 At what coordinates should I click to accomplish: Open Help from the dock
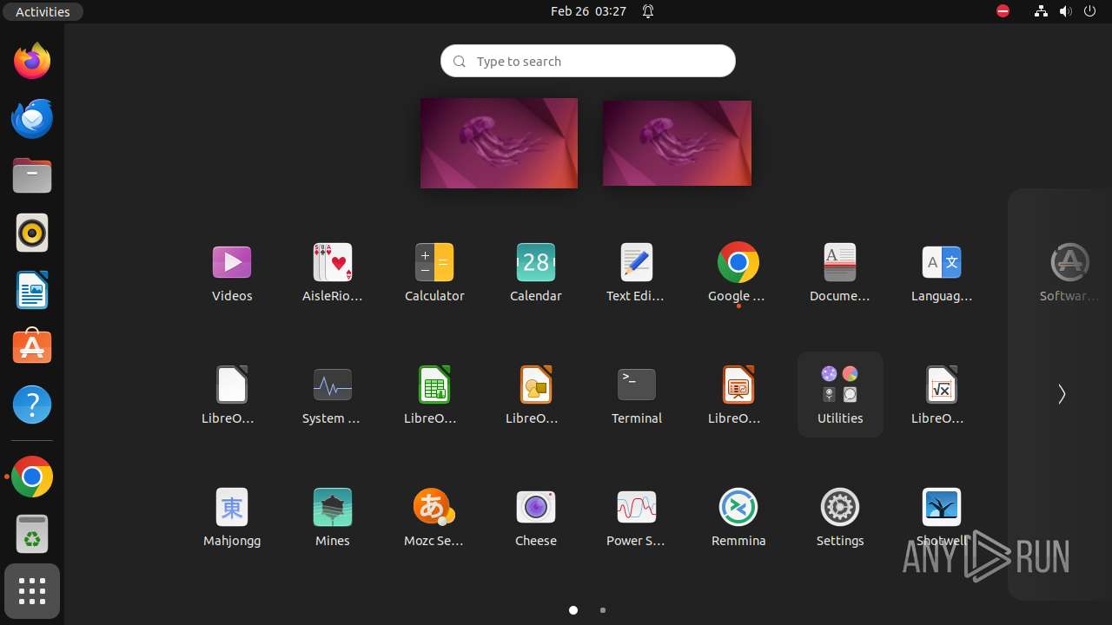click(32, 405)
